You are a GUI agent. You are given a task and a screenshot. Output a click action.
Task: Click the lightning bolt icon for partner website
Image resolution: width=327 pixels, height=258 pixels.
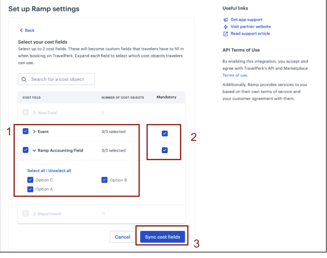click(x=225, y=27)
